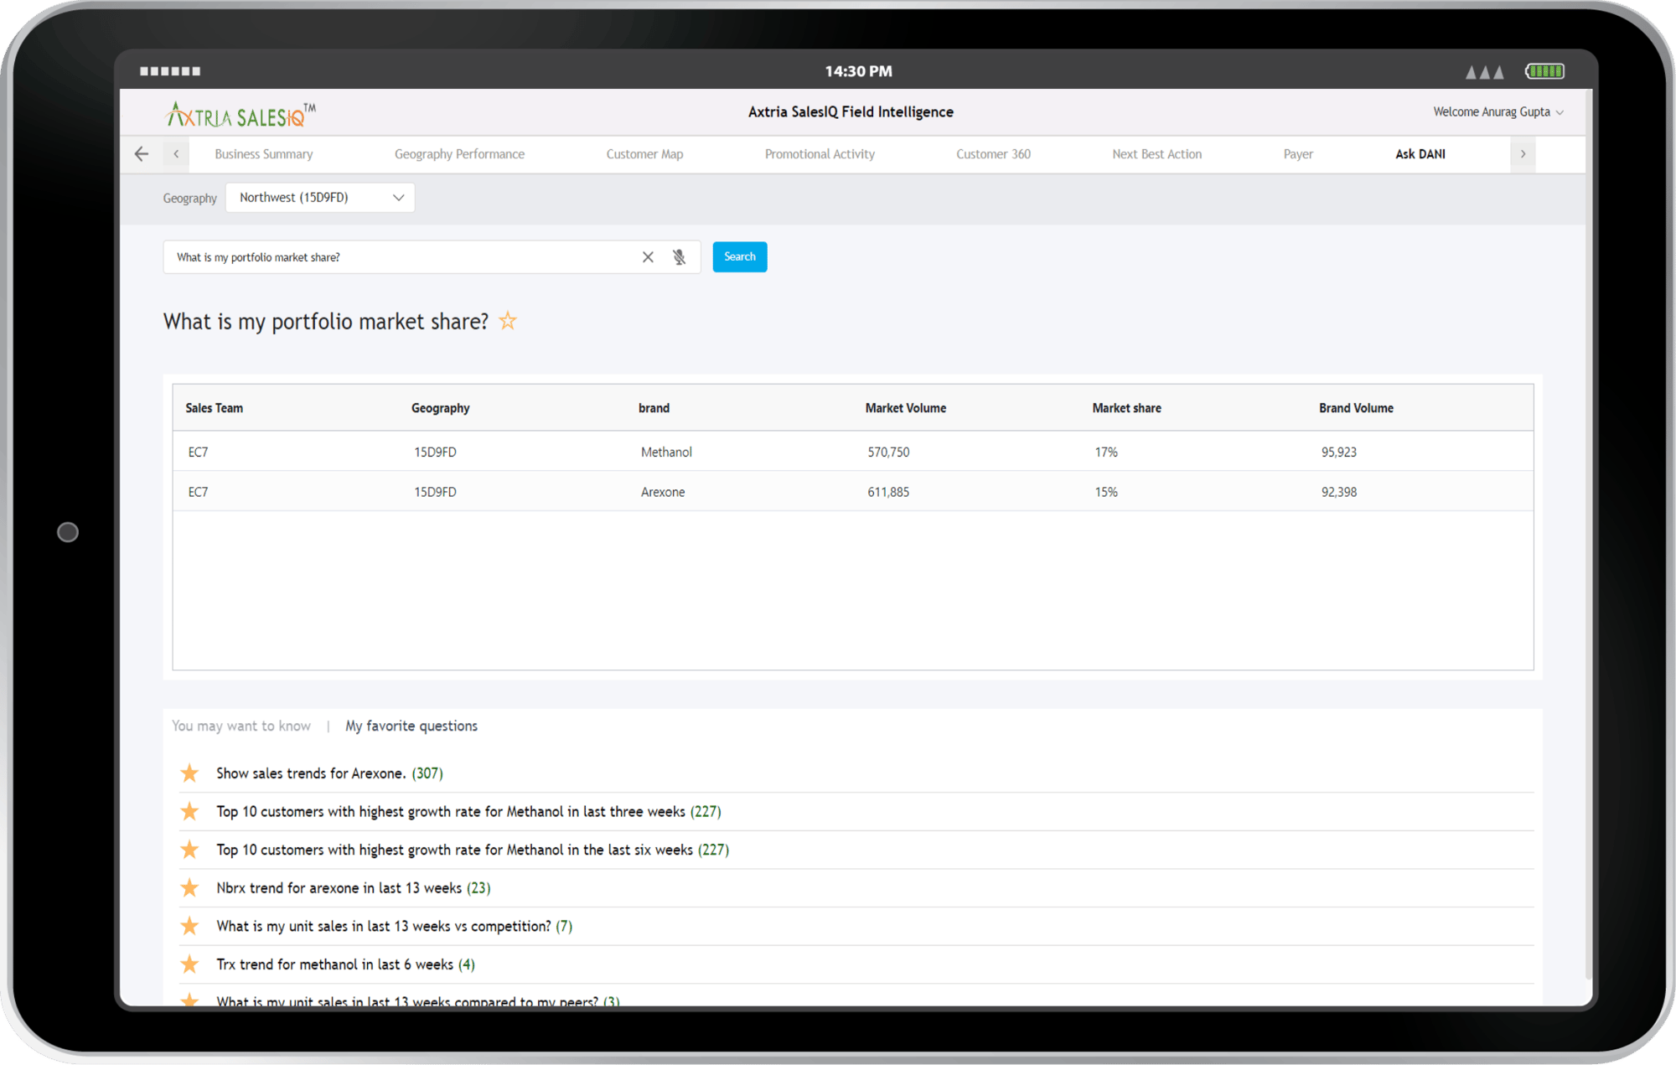The height and width of the screenshot is (1065, 1676).
Task: Expand Welcome Anurag Gupta user menu
Action: [x=1498, y=112]
